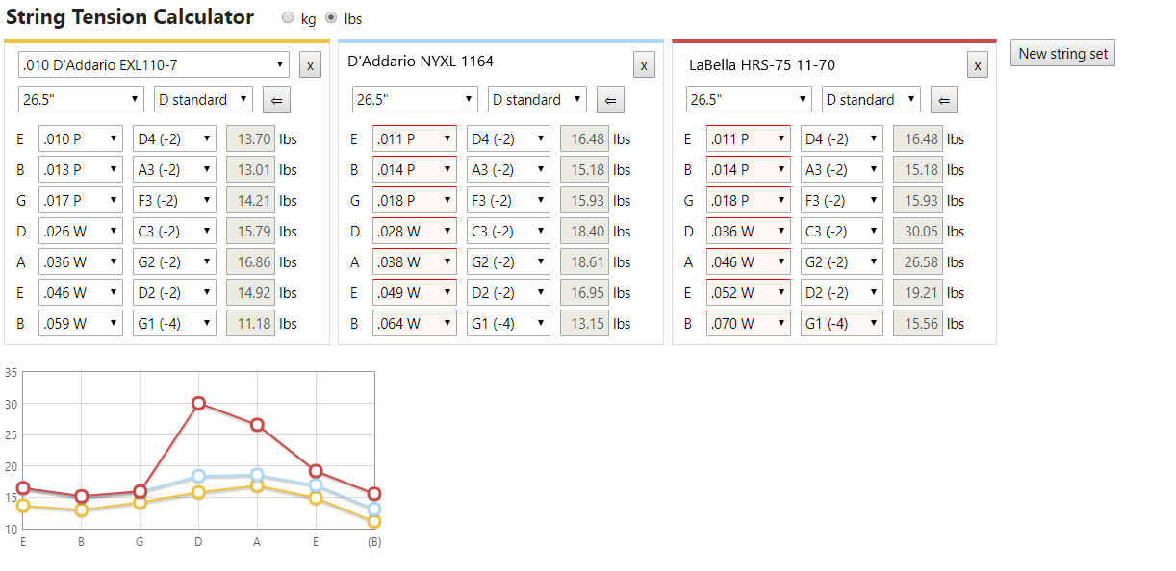The image size is (1176, 571).
Task: Click the 18.61 lbs tension field
Action: [x=584, y=261]
